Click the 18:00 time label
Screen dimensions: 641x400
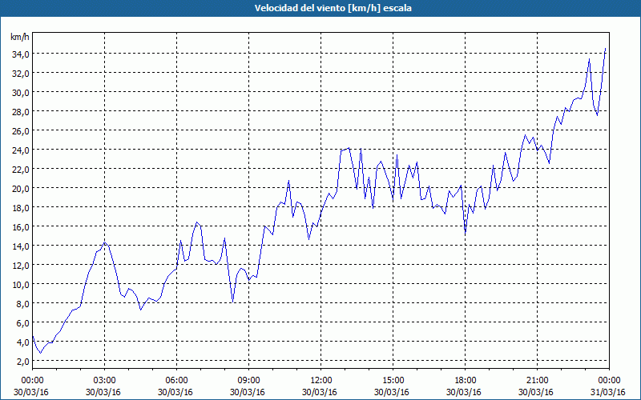coord(466,381)
